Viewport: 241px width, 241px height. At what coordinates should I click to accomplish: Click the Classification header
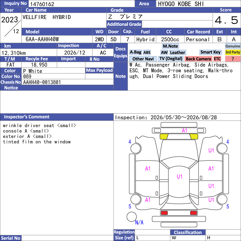pos(188,232)
